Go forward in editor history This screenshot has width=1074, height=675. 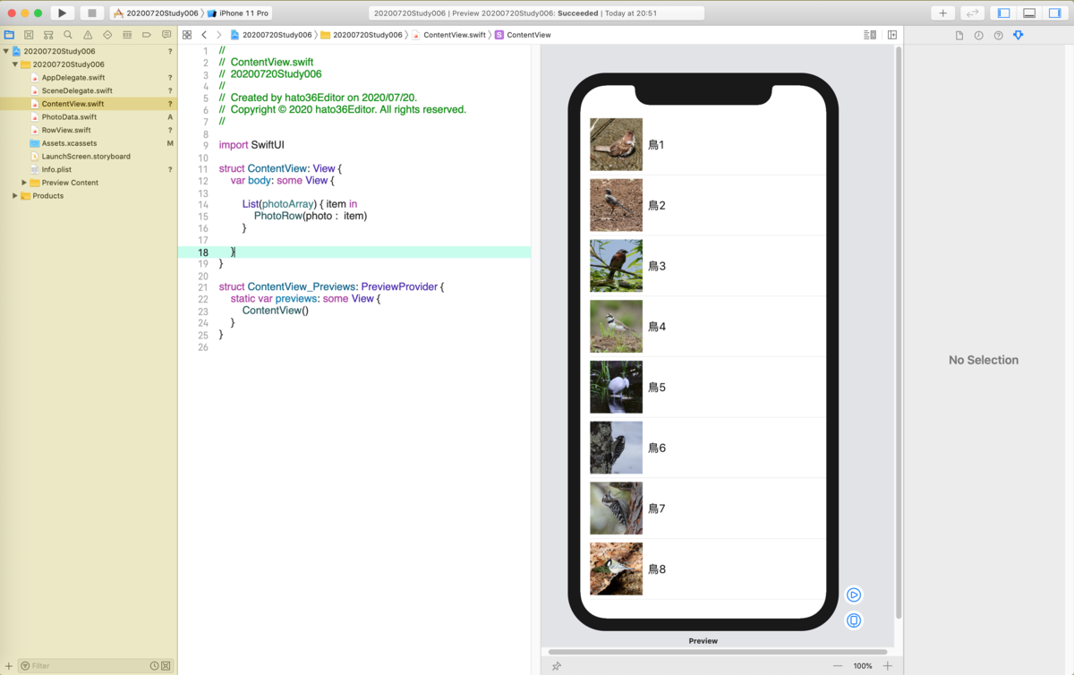[219, 35]
